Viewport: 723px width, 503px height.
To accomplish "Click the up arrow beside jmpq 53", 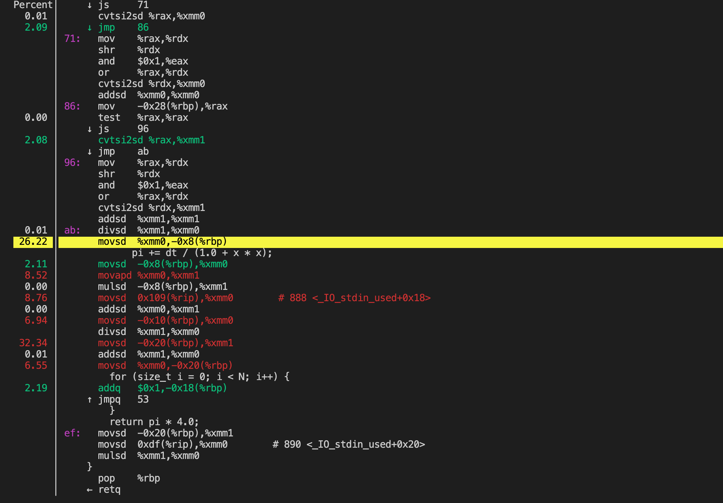I will click(89, 400).
